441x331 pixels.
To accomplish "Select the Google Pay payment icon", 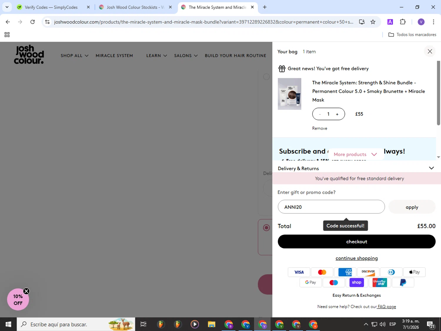I will [310, 282].
